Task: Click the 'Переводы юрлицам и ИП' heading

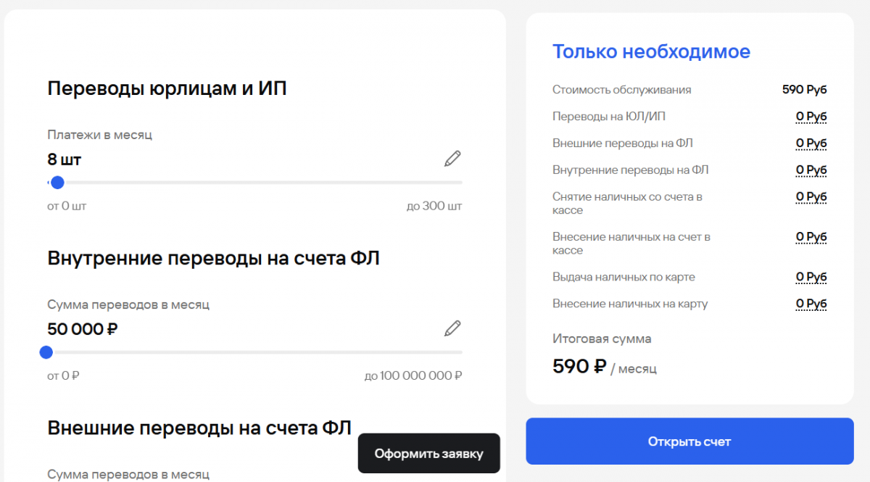Action: click(167, 89)
